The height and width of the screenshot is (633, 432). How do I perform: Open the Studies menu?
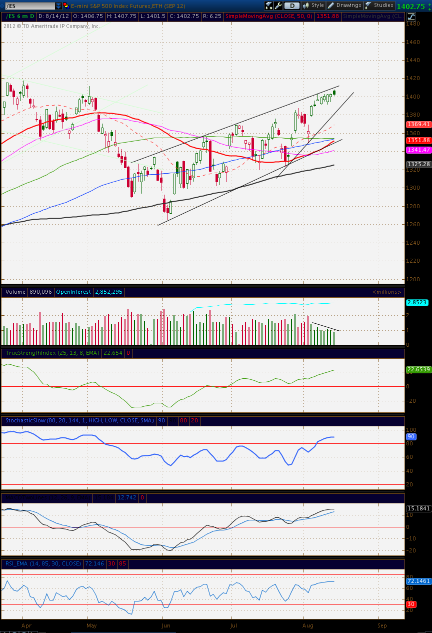[x=379, y=6]
